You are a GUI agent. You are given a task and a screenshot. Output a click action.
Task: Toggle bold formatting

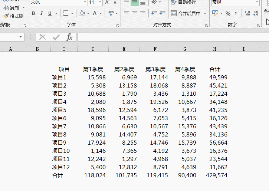[x=33, y=13]
